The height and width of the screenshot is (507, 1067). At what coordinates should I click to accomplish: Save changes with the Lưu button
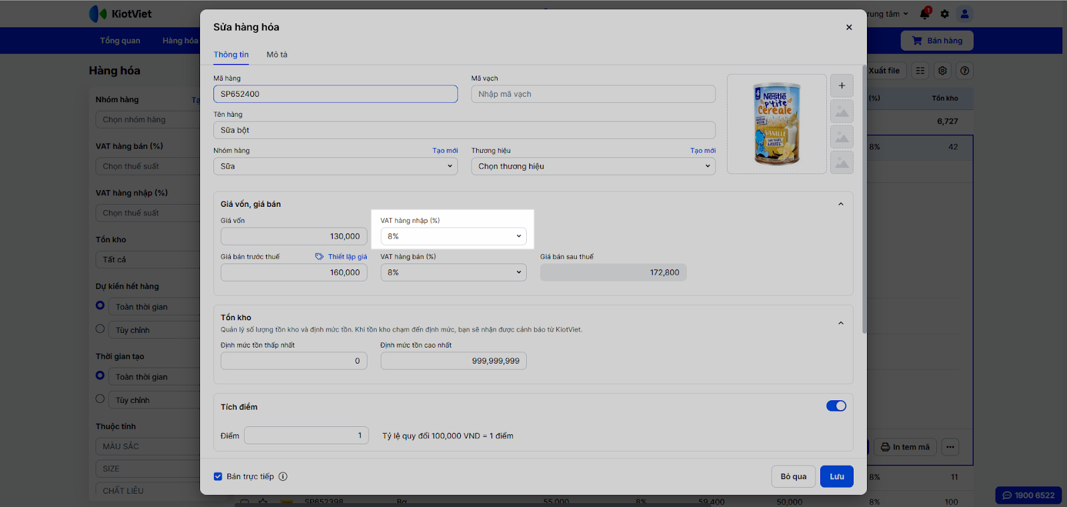(x=837, y=476)
